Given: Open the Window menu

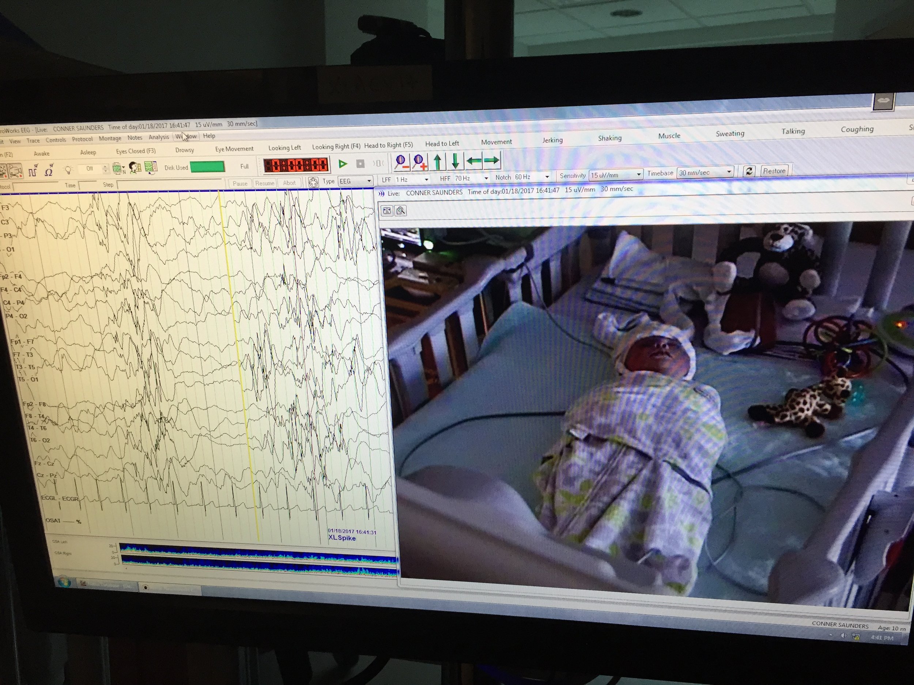Looking at the screenshot, I should tap(186, 136).
